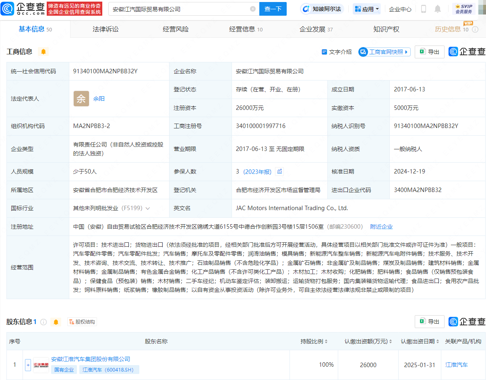Image resolution: width=486 pixels, height=380 pixels.
Task: Open SVIP 会员服务
Action: [463, 9]
